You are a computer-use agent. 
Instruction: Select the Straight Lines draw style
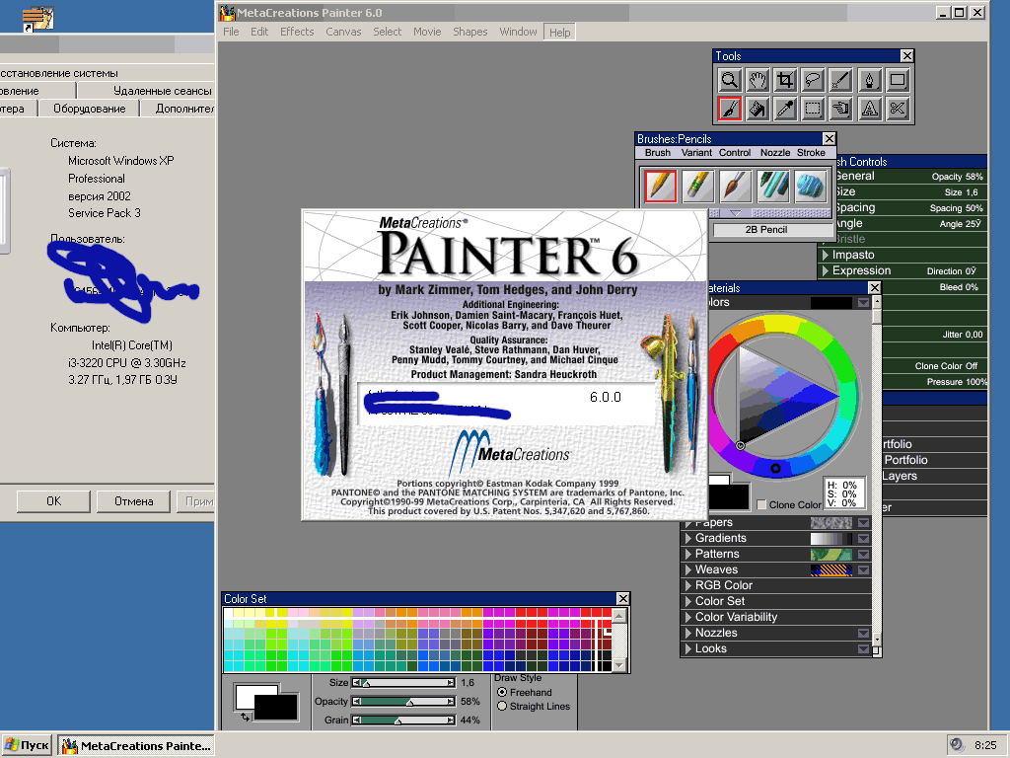pyautogui.click(x=502, y=706)
